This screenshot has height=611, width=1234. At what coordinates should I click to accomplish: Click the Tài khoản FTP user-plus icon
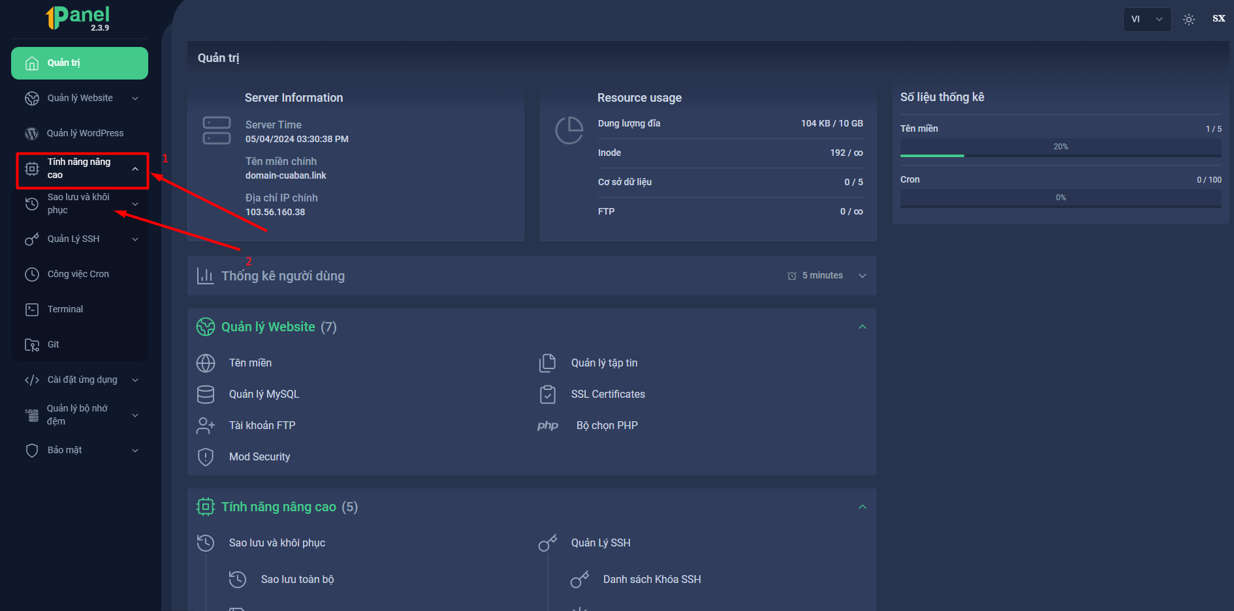[x=206, y=426]
